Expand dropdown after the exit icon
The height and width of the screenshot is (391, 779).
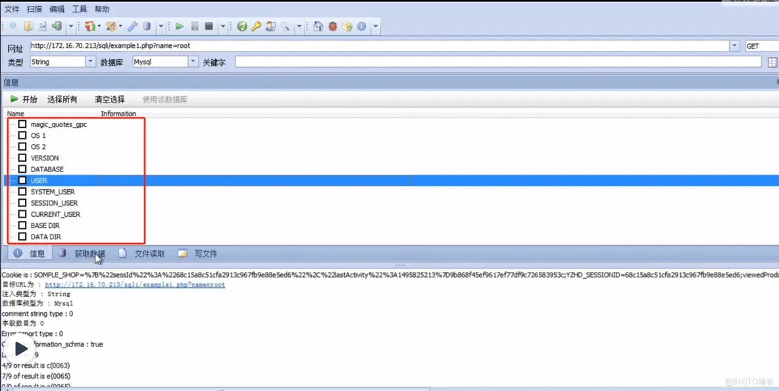coord(70,26)
